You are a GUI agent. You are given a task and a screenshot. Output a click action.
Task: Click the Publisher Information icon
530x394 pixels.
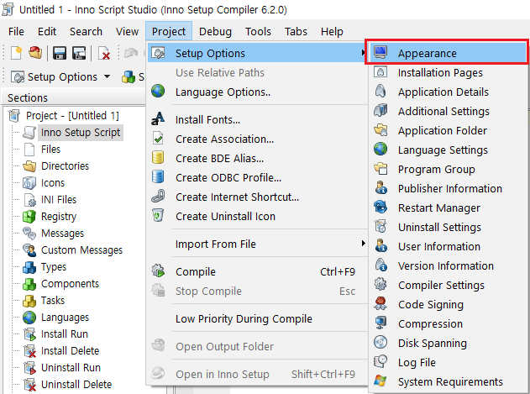point(380,188)
